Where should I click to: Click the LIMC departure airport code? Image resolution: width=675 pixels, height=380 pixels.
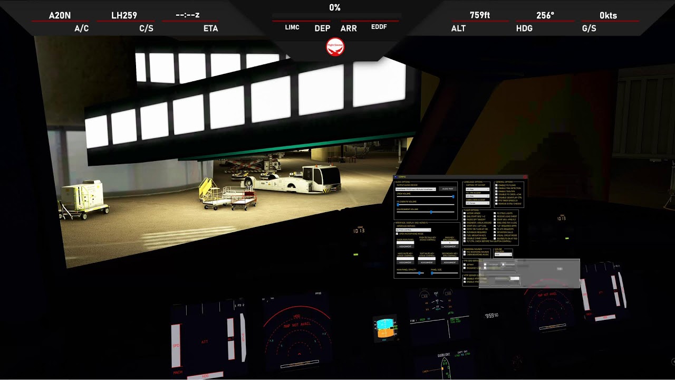pyautogui.click(x=292, y=27)
